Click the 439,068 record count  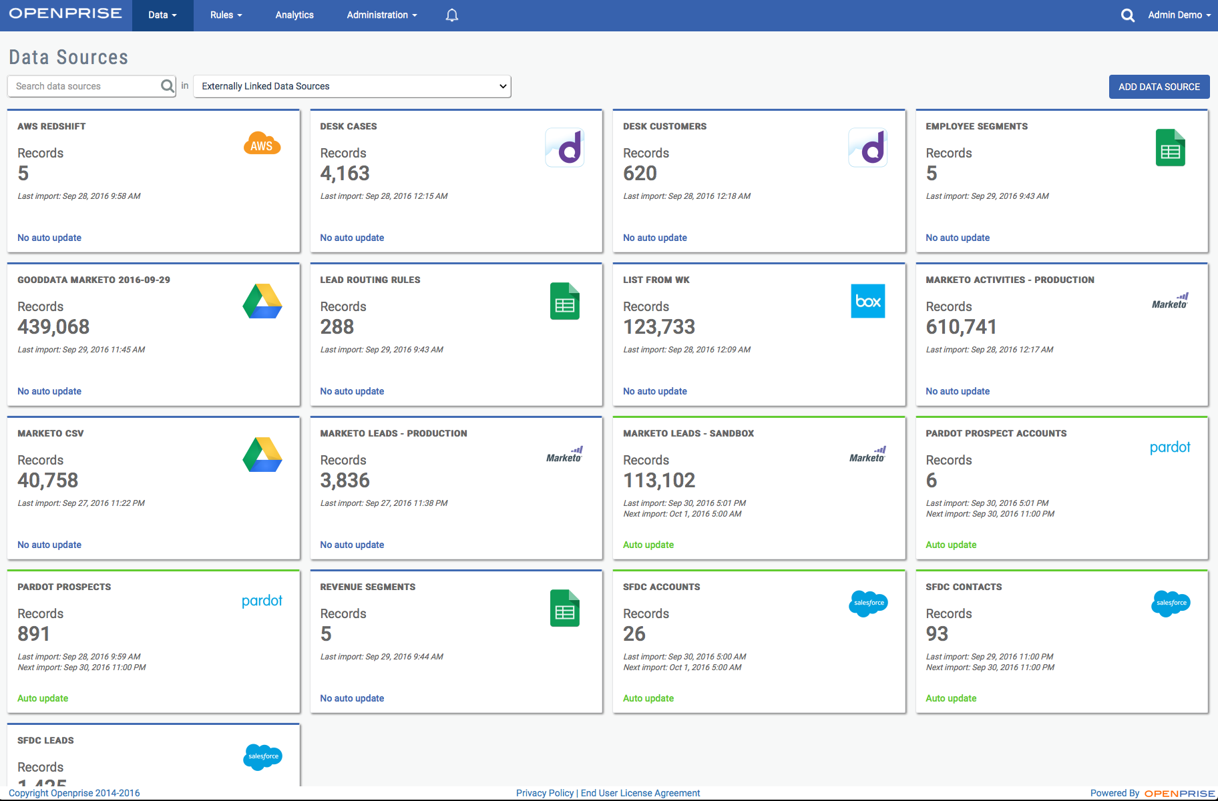(53, 326)
